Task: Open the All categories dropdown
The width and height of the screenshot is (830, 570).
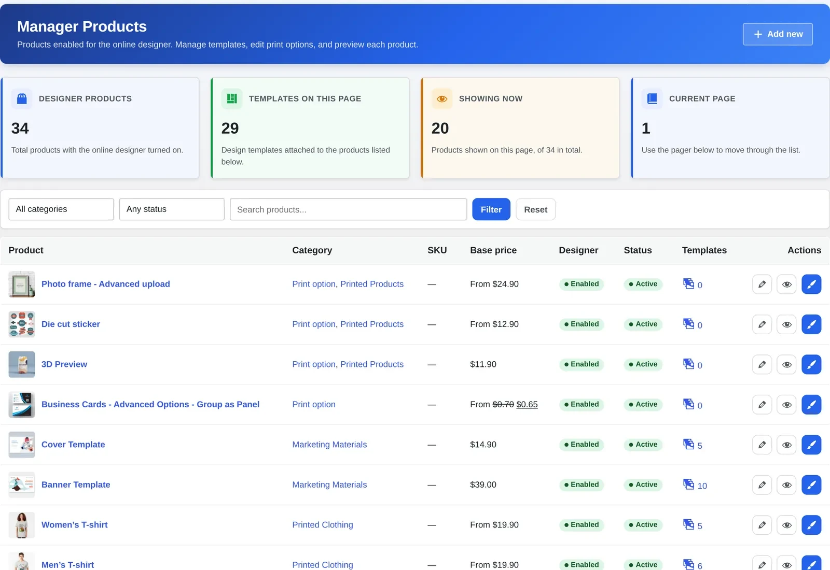Action: (x=61, y=209)
